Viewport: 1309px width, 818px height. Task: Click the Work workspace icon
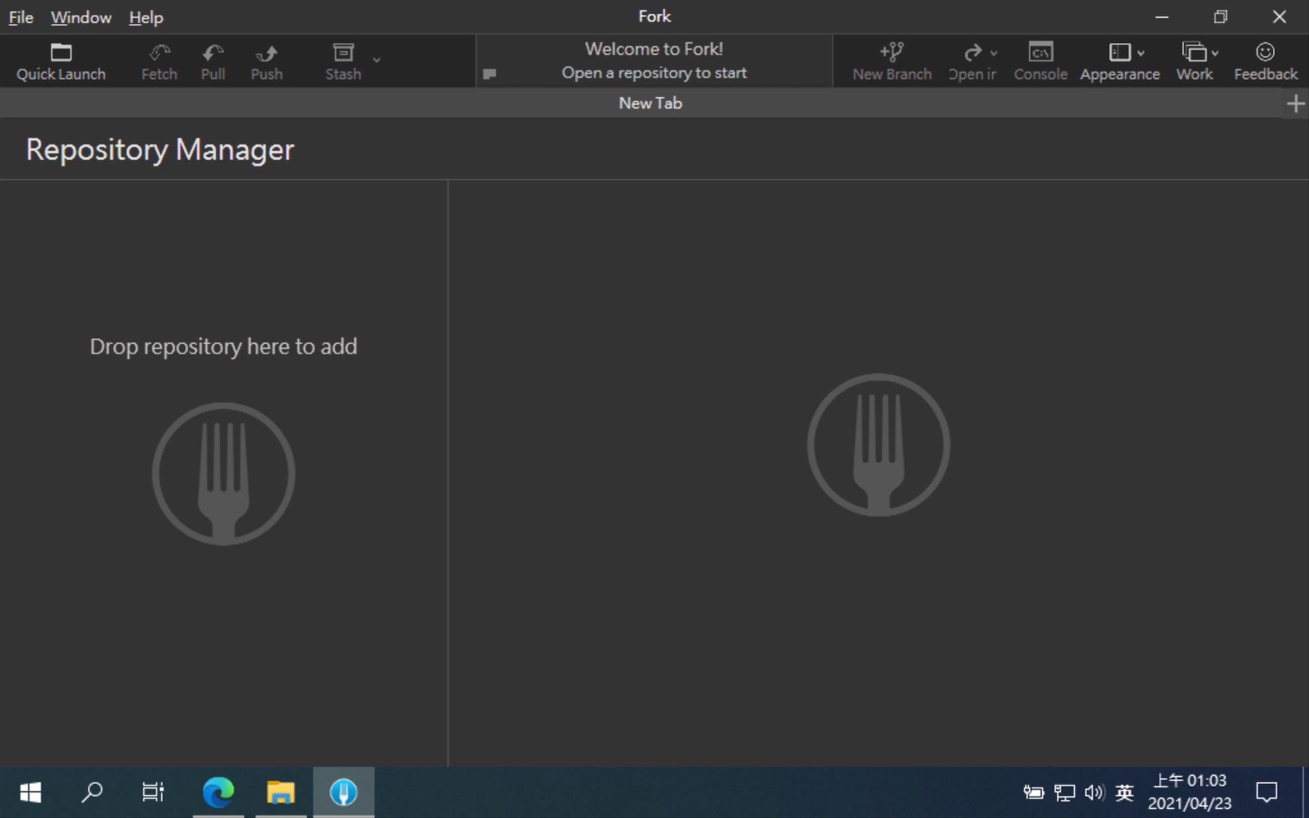click(1194, 52)
